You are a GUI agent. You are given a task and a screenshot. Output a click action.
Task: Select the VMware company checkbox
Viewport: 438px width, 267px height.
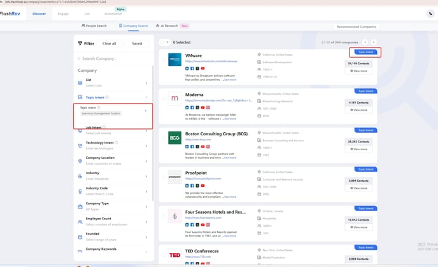pos(164,59)
